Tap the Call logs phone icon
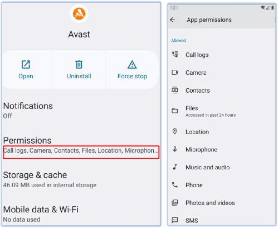Screen dimensions: 278x228 point(175,54)
